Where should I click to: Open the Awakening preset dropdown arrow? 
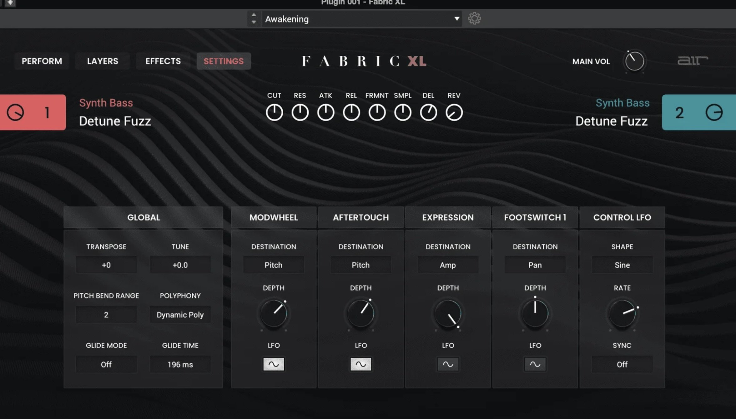[456, 19]
